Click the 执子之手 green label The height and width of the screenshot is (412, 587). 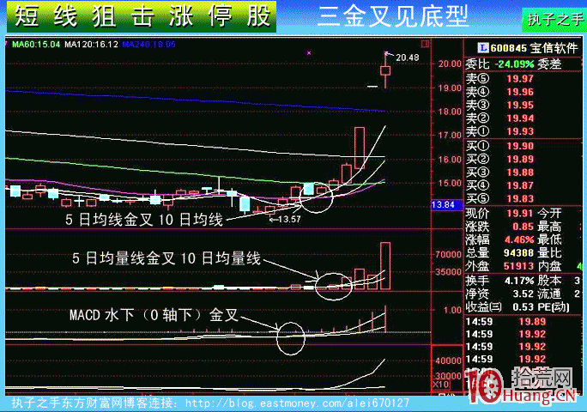(x=554, y=19)
